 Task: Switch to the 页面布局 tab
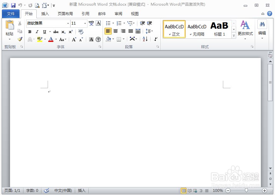[x=65, y=14]
